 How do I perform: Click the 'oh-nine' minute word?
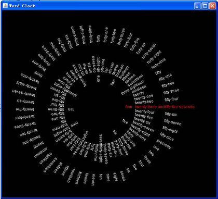pos(103,66)
